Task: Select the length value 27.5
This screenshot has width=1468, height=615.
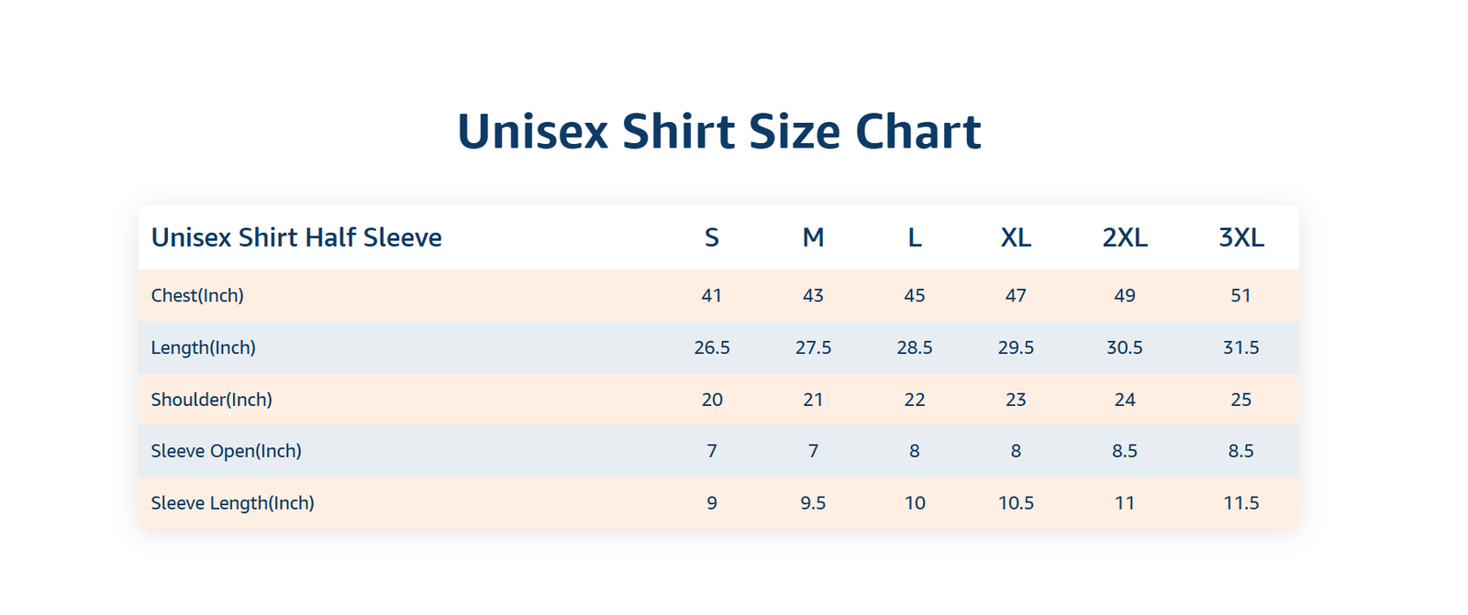Action: pos(813,347)
